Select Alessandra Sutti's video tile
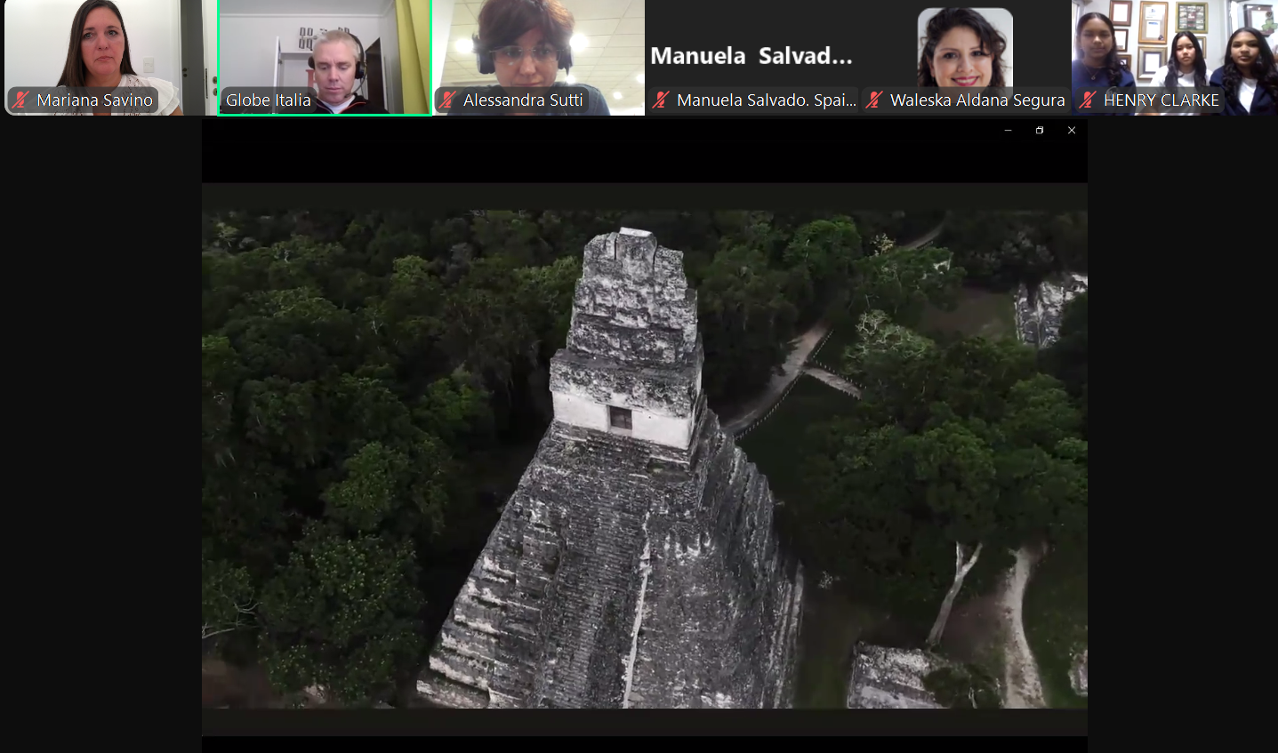This screenshot has height=753, width=1278. point(538,44)
